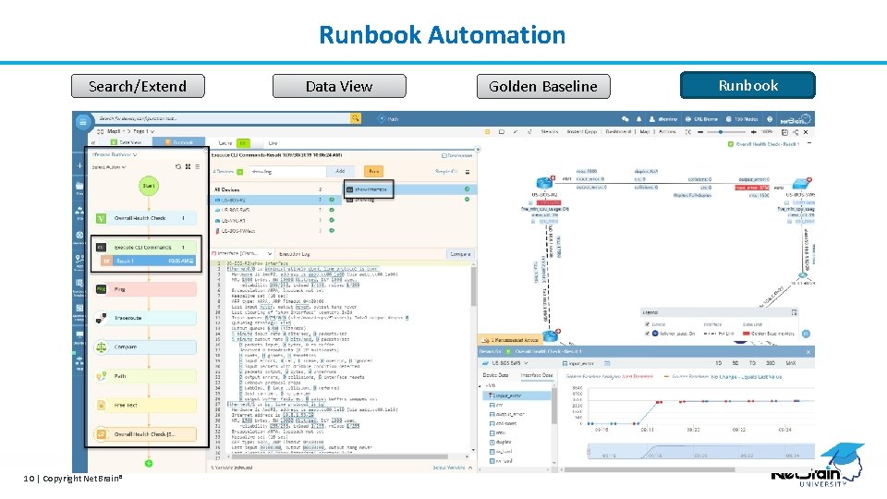Click the US-BOS-R2 router icon on map
887x499 pixels.
click(545, 183)
